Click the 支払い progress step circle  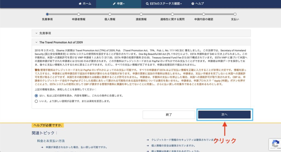click(235, 14)
